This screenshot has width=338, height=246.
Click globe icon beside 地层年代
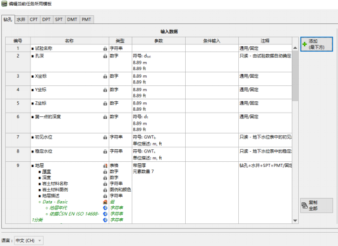tap(105, 208)
